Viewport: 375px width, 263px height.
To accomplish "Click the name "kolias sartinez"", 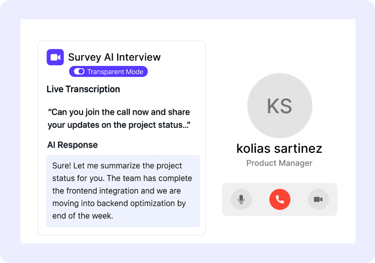I will coord(279,148).
